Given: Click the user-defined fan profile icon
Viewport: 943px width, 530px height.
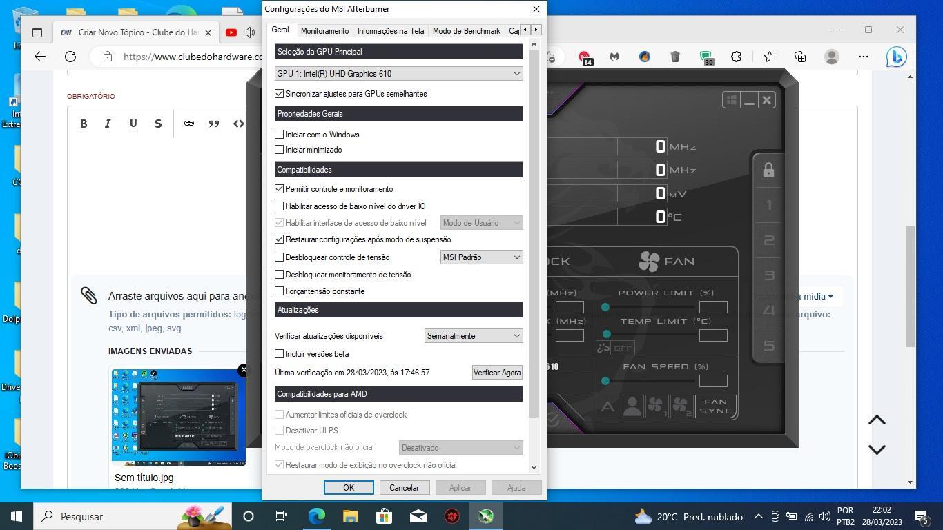Looking at the screenshot, I should click(x=632, y=406).
